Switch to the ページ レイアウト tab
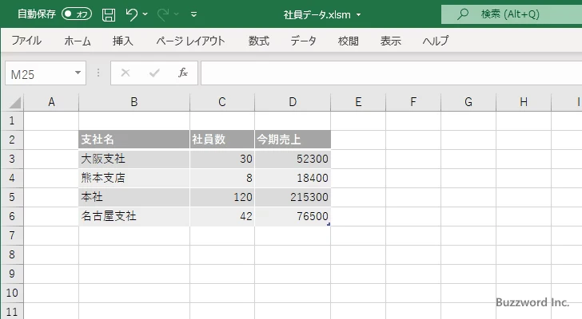This screenshot has height=319, width=582. pyautogui.click(x=190, y=41)
